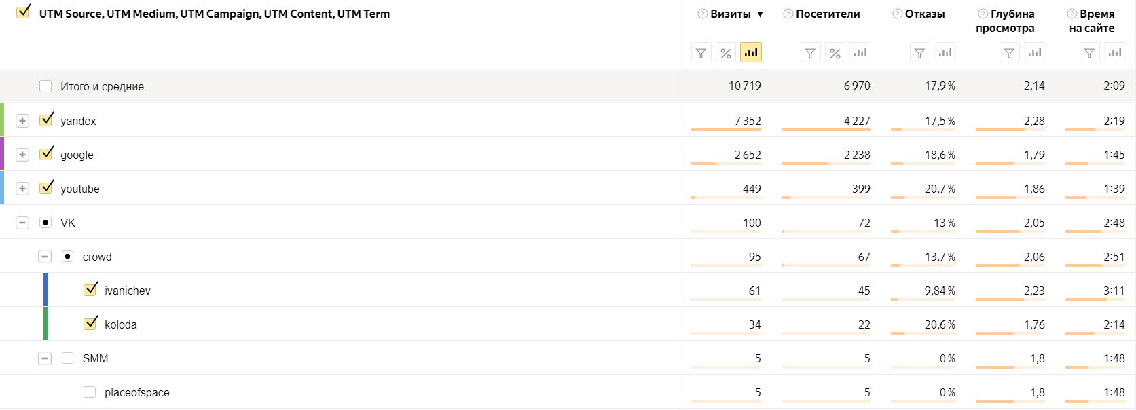This screenshot has height=410, width=1136.
Task: Uncheck the yandex row checkbox
Action: (x=46, y=120)
